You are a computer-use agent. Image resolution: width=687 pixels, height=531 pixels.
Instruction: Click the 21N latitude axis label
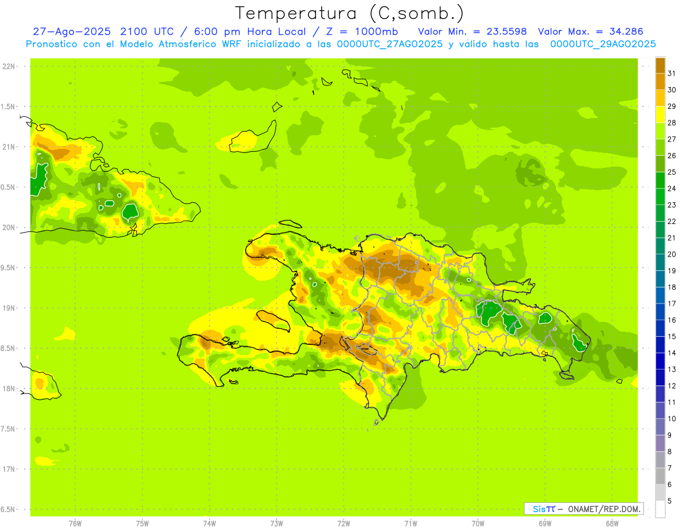pyautogui.click(x=9, y=147)
